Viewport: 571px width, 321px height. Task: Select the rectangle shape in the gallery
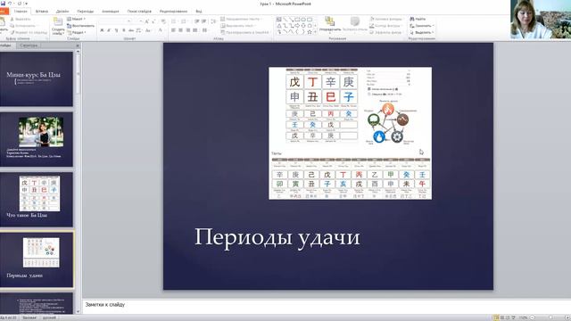pyautogui.click(x=297, y=20)
